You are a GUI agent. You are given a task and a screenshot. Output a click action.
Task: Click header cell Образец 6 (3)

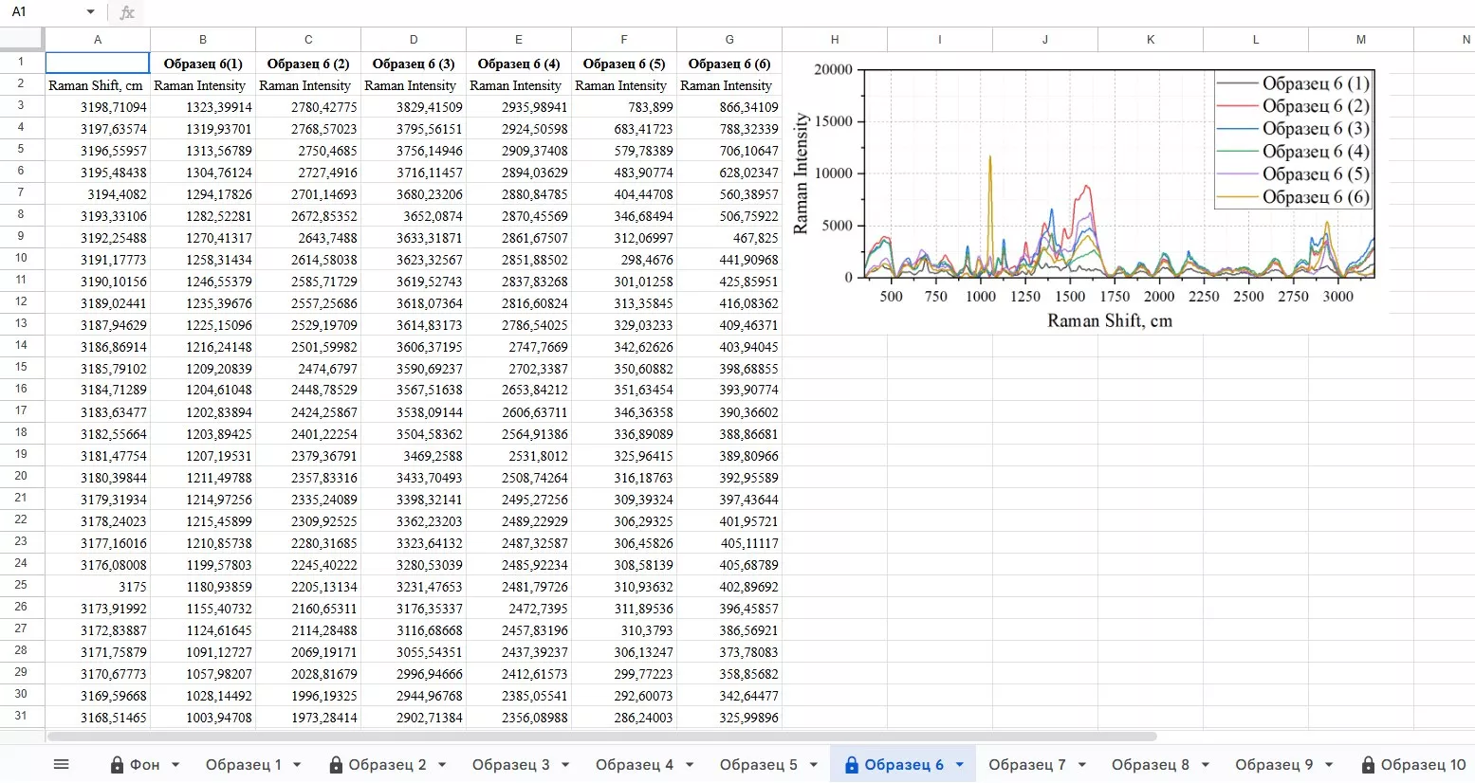pyautogui.click(x=414, y=64)
